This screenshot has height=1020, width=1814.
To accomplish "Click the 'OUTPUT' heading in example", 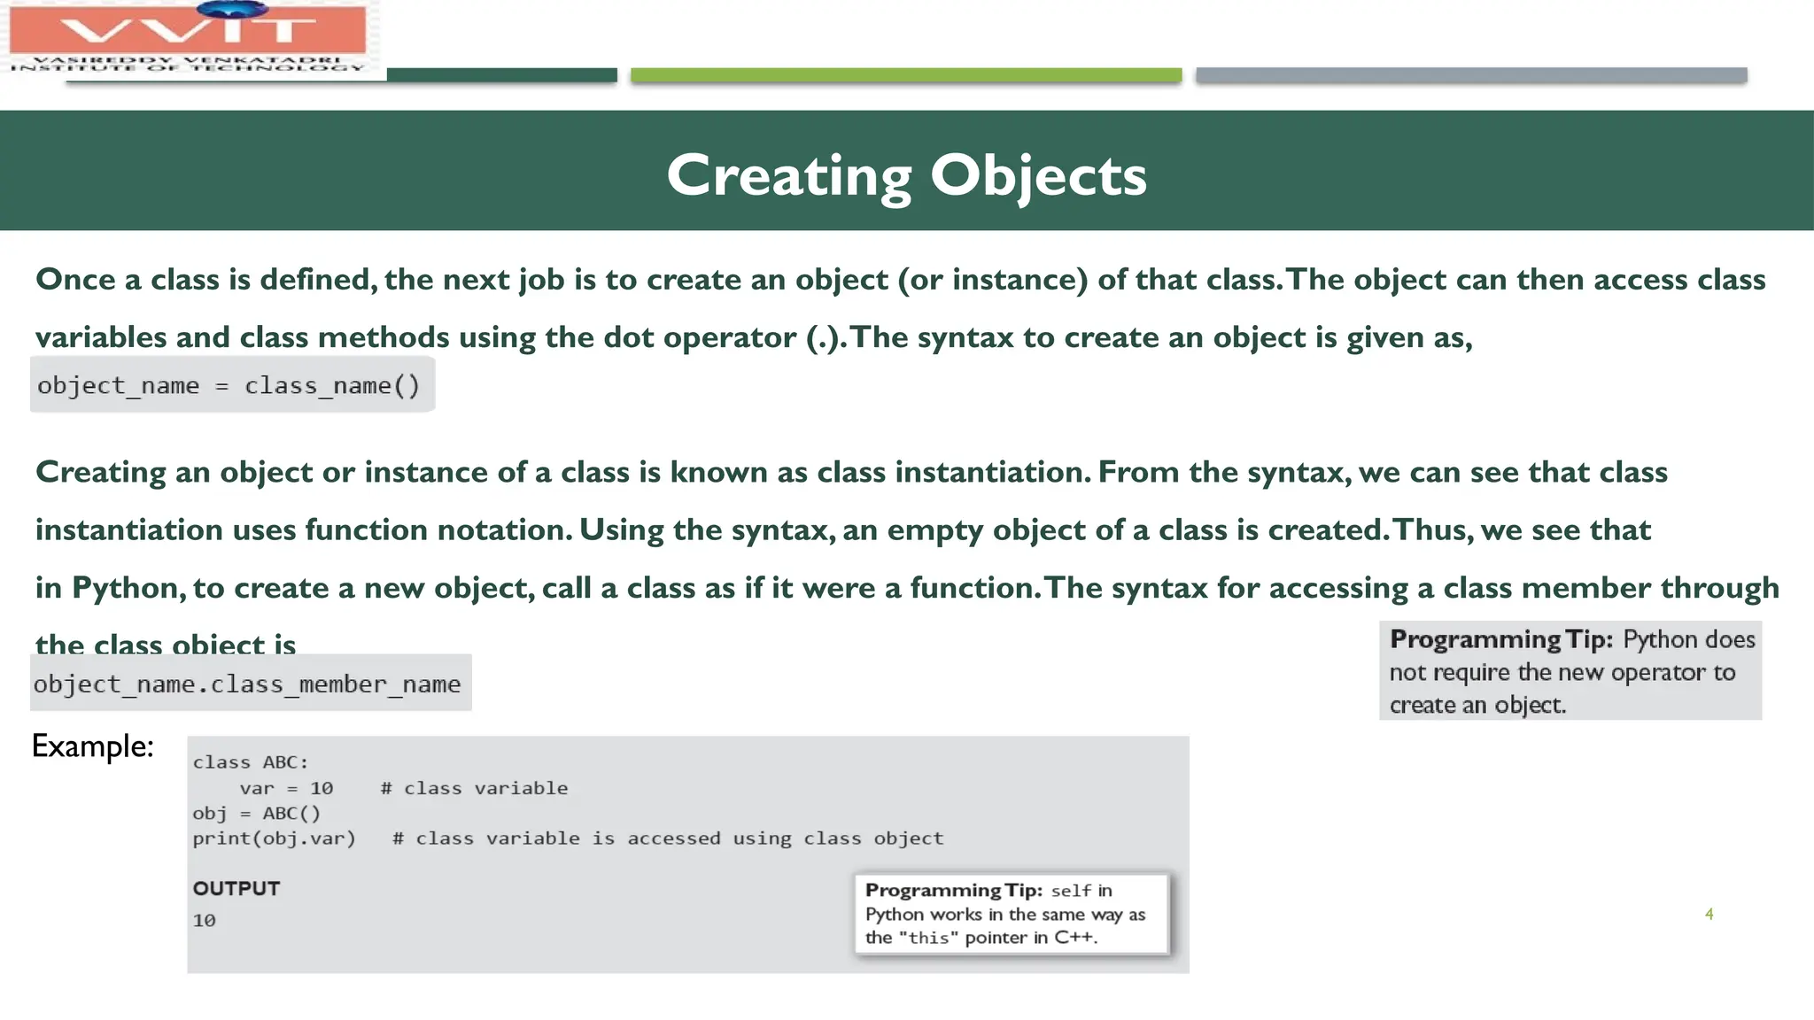I will [236, 889].
